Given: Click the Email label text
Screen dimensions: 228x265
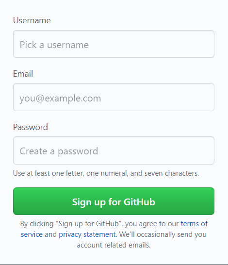Looking at the screenshot, I should pyautogui.click(x=23, y=74).
